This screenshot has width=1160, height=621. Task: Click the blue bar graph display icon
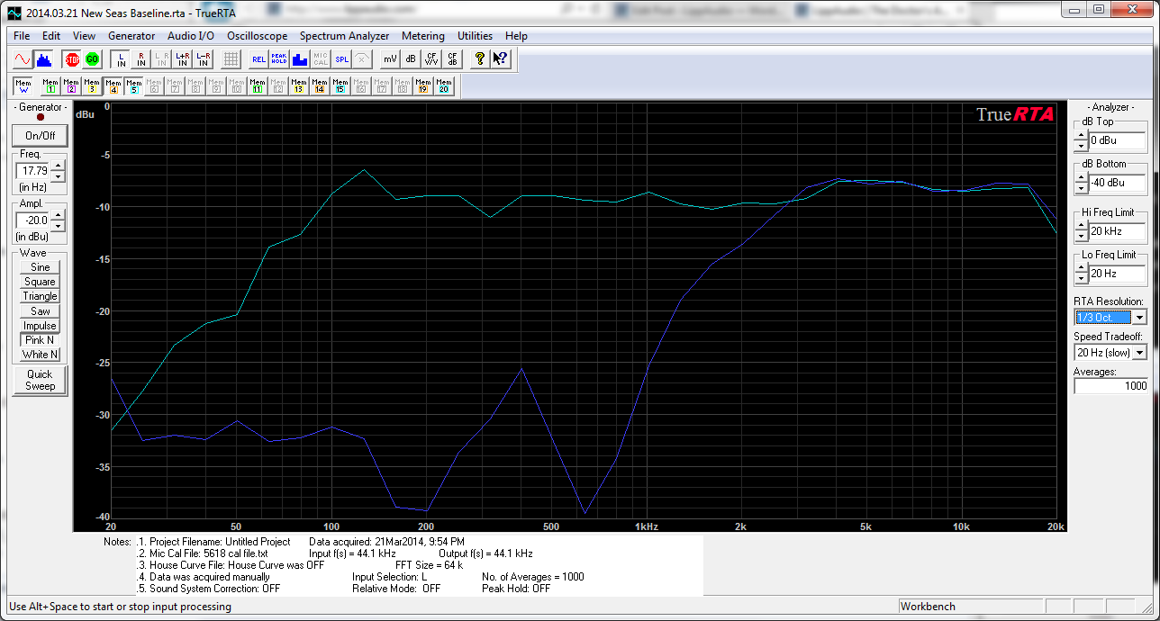click(300, 59)
